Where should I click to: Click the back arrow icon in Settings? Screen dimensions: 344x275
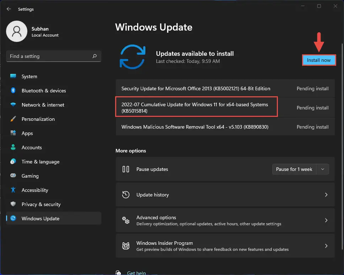[x=9, y=9]
